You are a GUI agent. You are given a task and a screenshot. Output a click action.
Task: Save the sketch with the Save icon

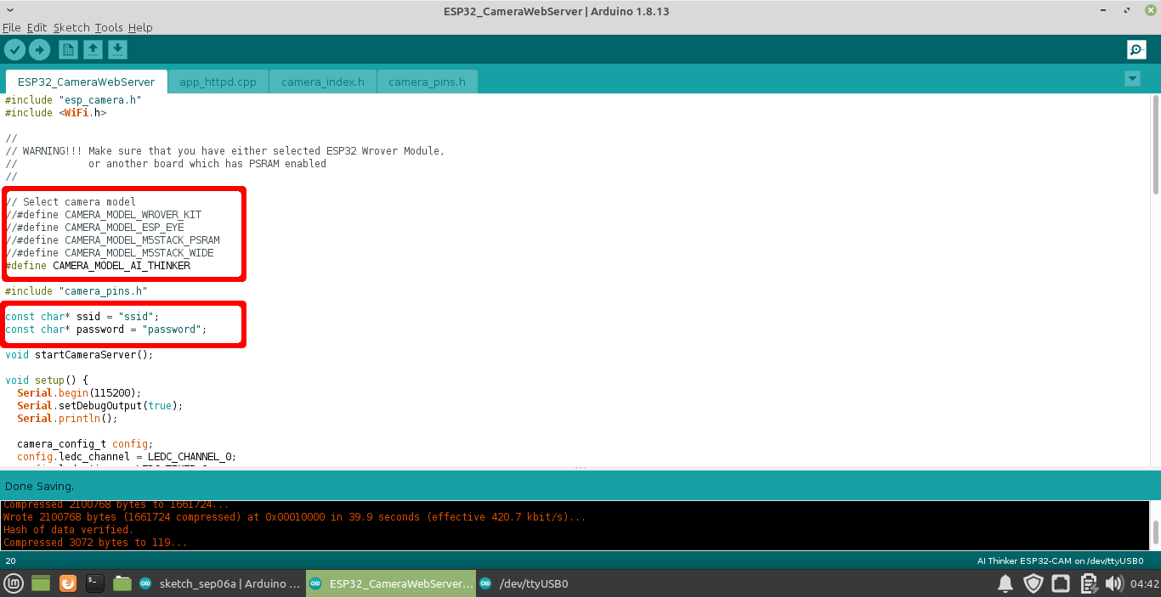(117, 49)
